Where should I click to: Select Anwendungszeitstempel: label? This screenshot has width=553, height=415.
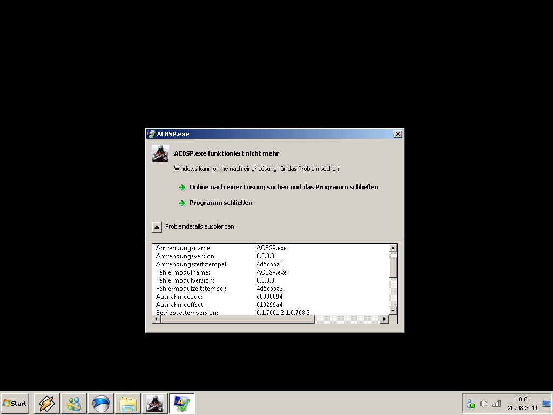[x=192, y=264]
